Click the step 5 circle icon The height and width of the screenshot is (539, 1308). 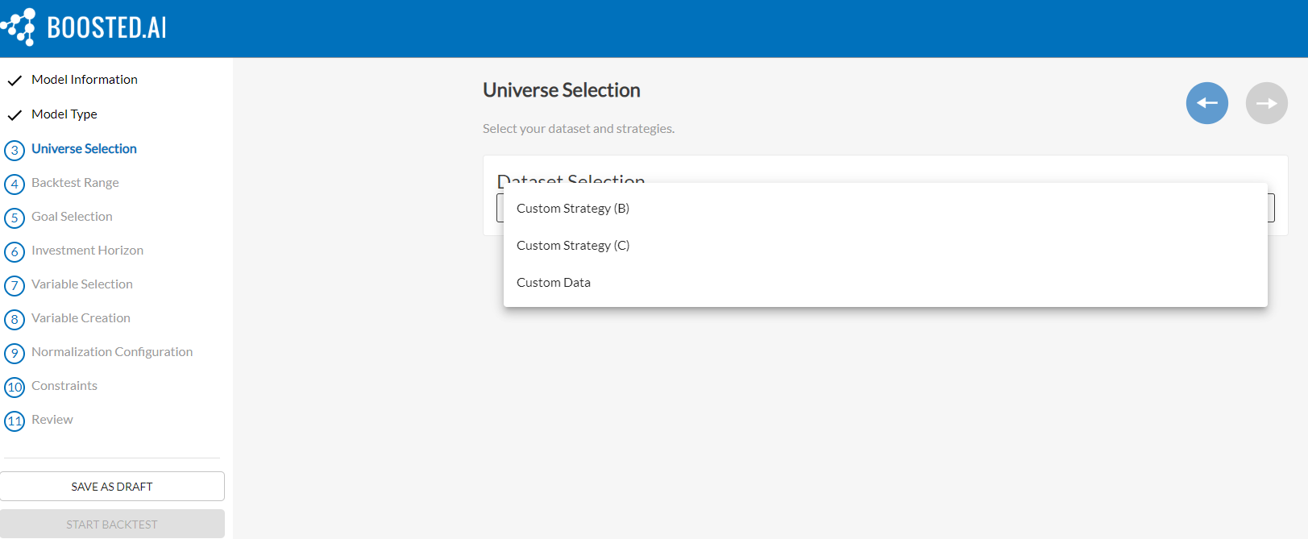point(15,218)
